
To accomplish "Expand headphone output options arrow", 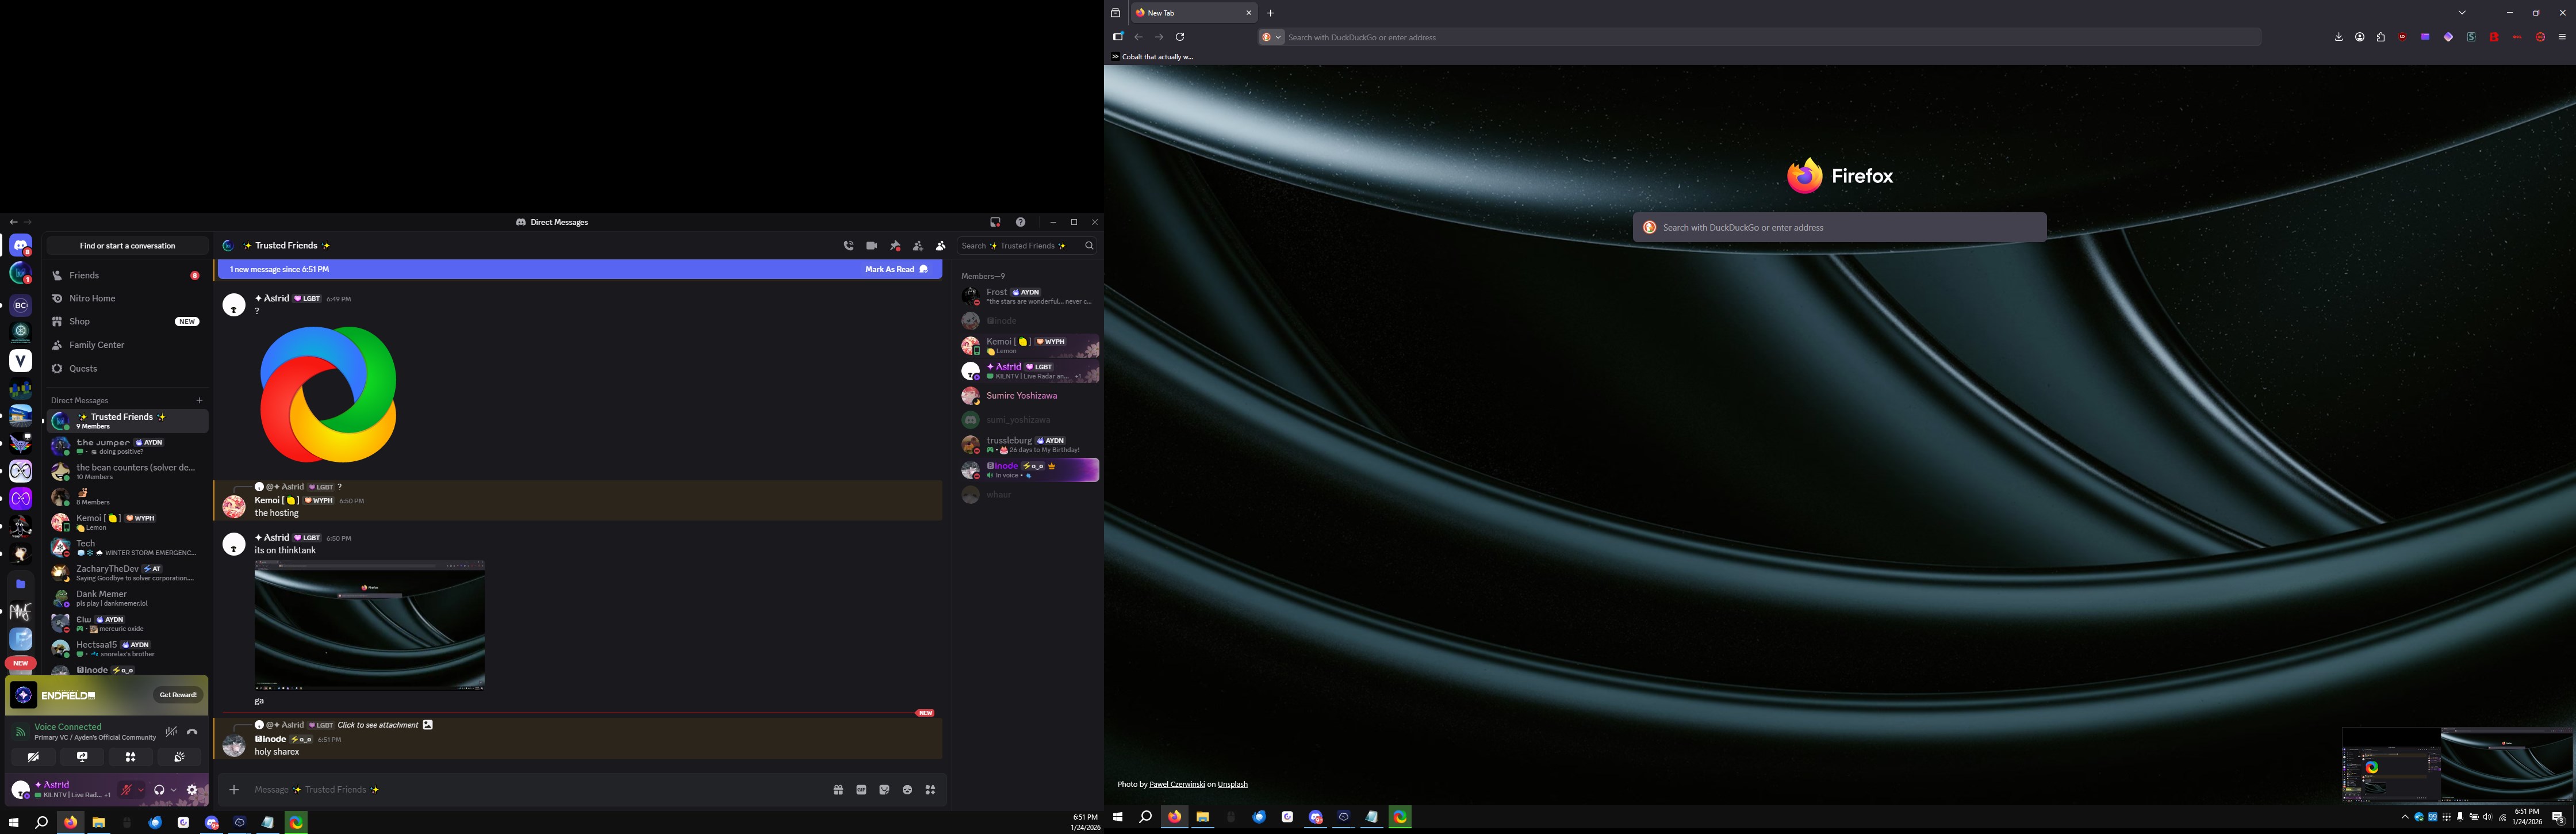I will tap(174, 790).
